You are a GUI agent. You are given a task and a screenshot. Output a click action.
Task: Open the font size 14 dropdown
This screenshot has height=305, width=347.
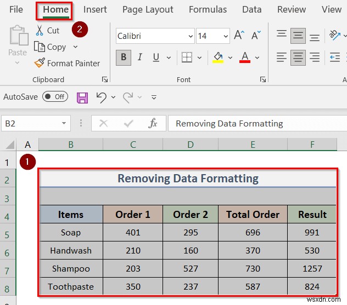pos(226,36)
